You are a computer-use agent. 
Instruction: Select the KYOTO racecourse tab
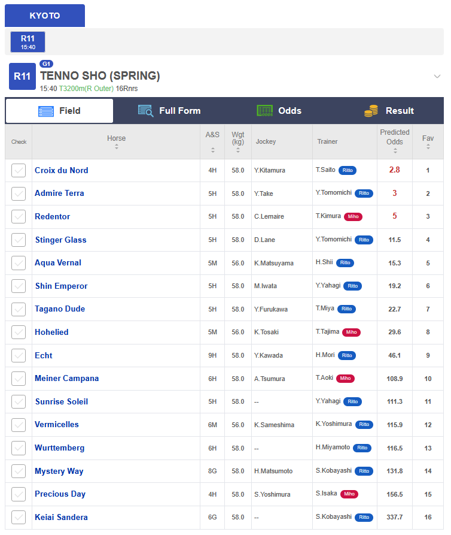(x=45, y=16)
